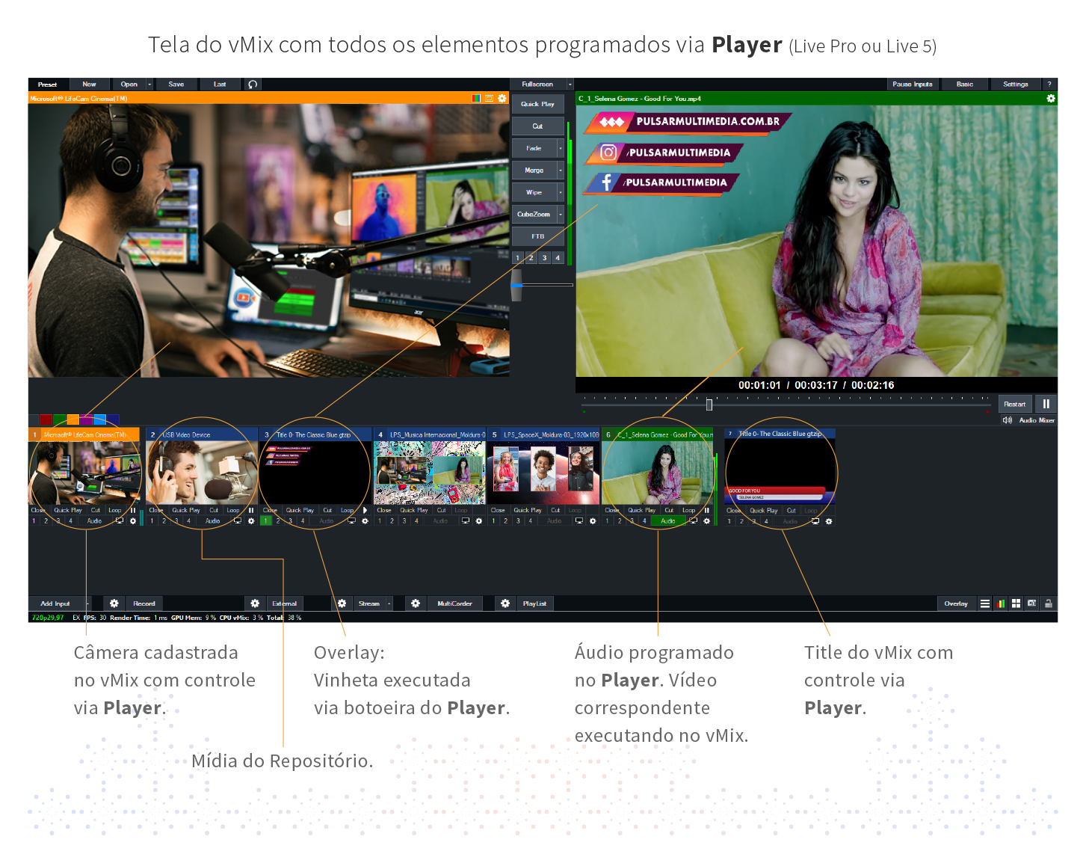The height and width of the screenshot is (854, 1086).
Task: Click Last in the top bar
Action: (x=220, y=85)
